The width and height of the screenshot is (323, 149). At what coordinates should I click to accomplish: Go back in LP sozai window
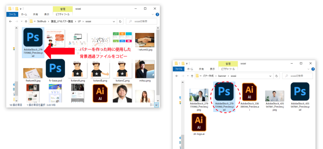(10, 21)
